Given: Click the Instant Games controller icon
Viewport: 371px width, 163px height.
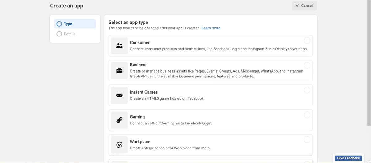Looking at the screenshot, I should pyautogui.click(x=119, y=95).
